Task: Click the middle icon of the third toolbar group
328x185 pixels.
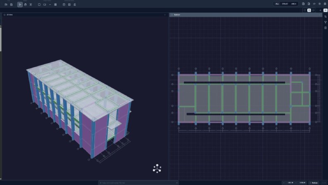Action: click(x=69, y=5)
